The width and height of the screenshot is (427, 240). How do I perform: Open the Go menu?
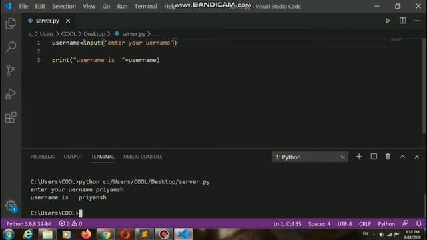click(x=106, y=6)
